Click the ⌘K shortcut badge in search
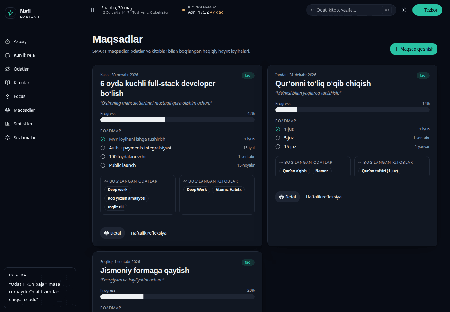 (x=387, y=10)
